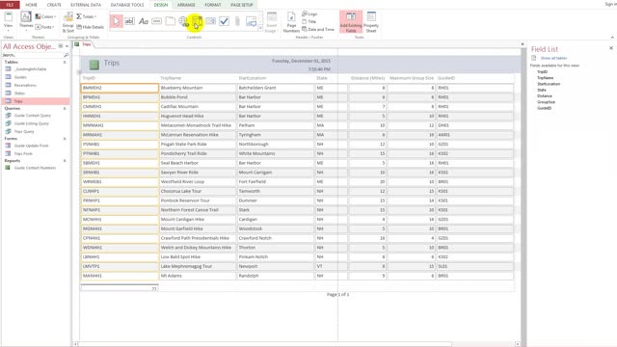Open Group & Sort
The width and height of the screenshot is (617, 347).
pos(67,22)
